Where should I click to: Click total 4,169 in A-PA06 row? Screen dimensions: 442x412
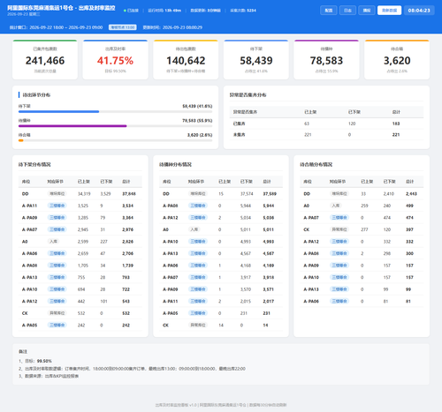pos(269,266)
